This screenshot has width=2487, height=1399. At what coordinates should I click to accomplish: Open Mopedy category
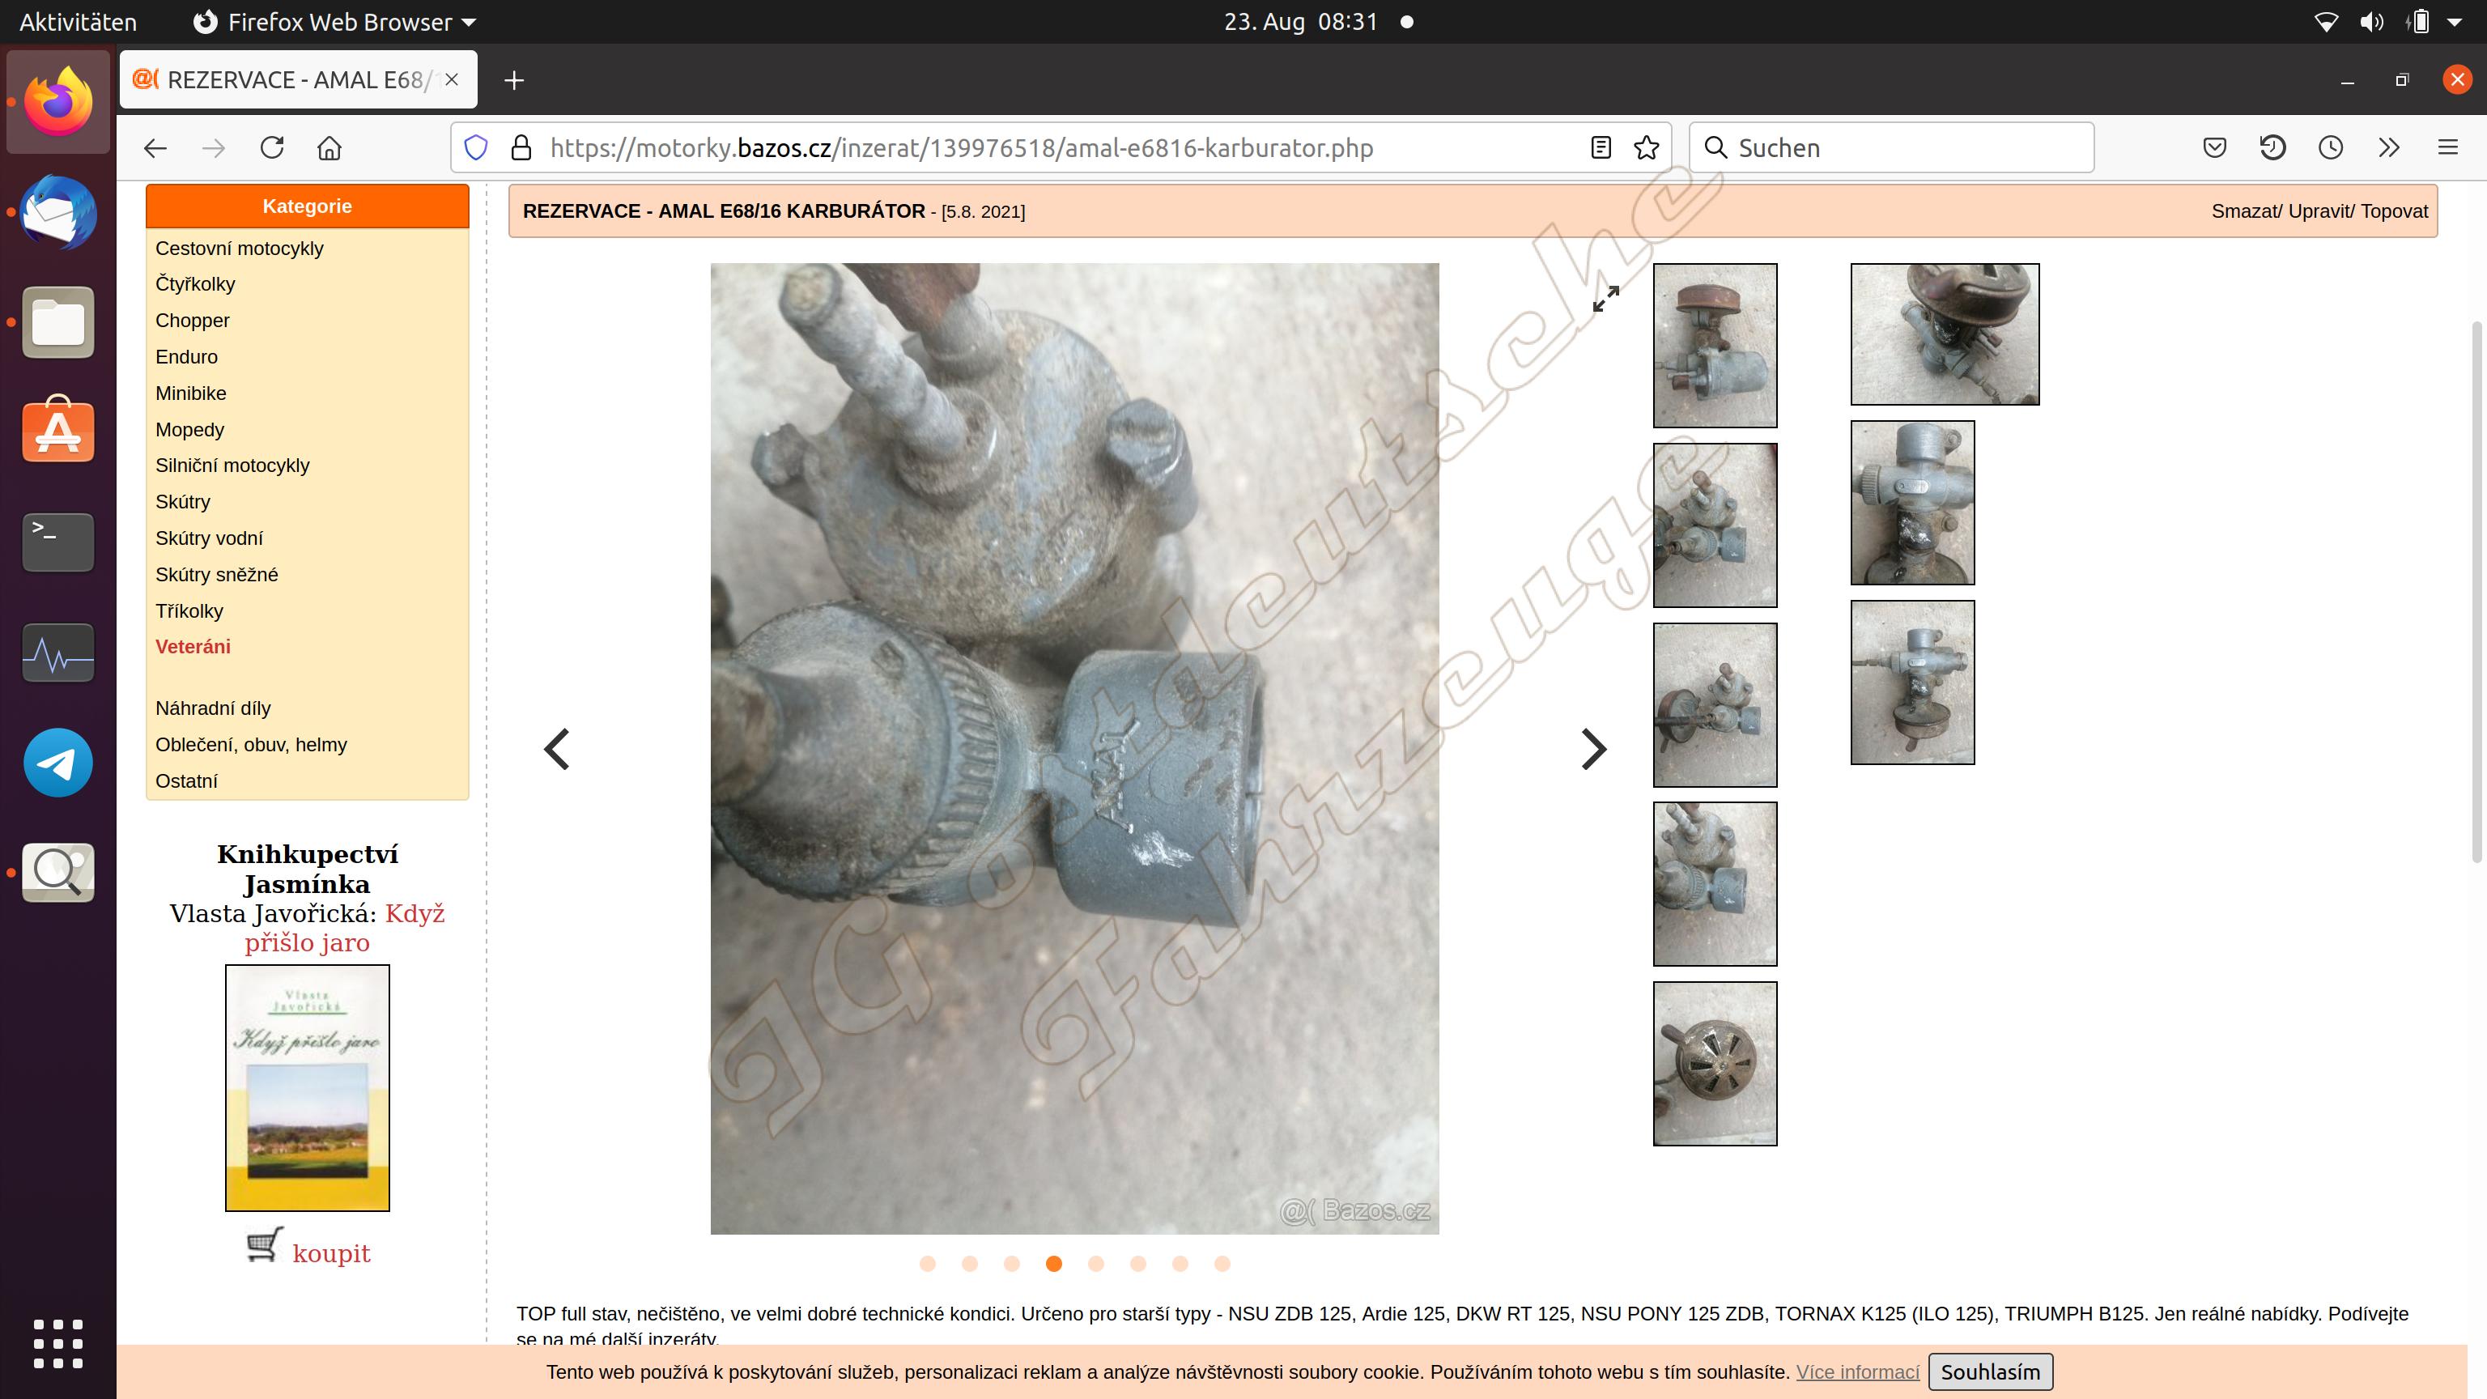point(189,430)
